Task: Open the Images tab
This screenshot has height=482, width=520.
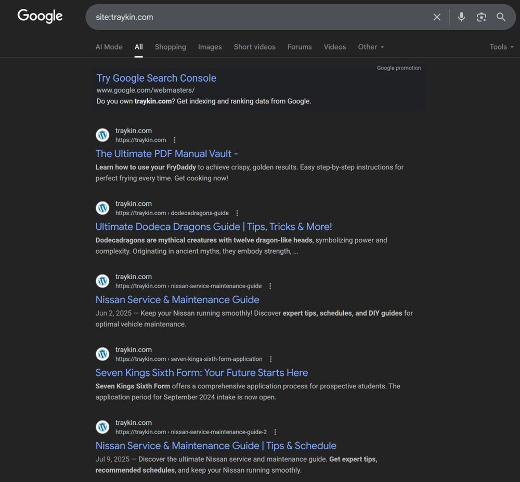Action: coord(210,47)
